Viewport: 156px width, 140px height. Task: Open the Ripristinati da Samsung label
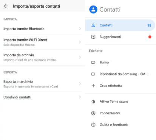[x=120, y=74]
